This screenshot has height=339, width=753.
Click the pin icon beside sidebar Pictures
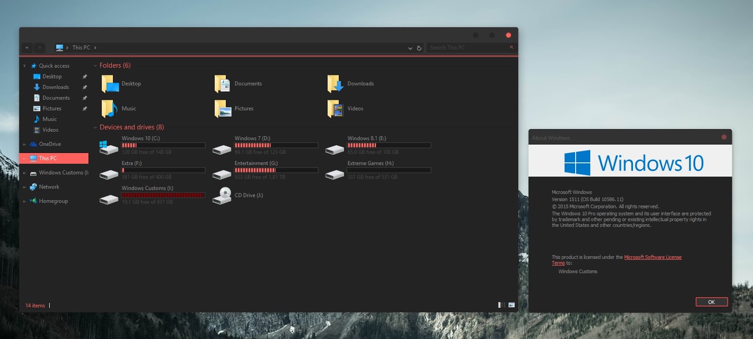point(85,109)
